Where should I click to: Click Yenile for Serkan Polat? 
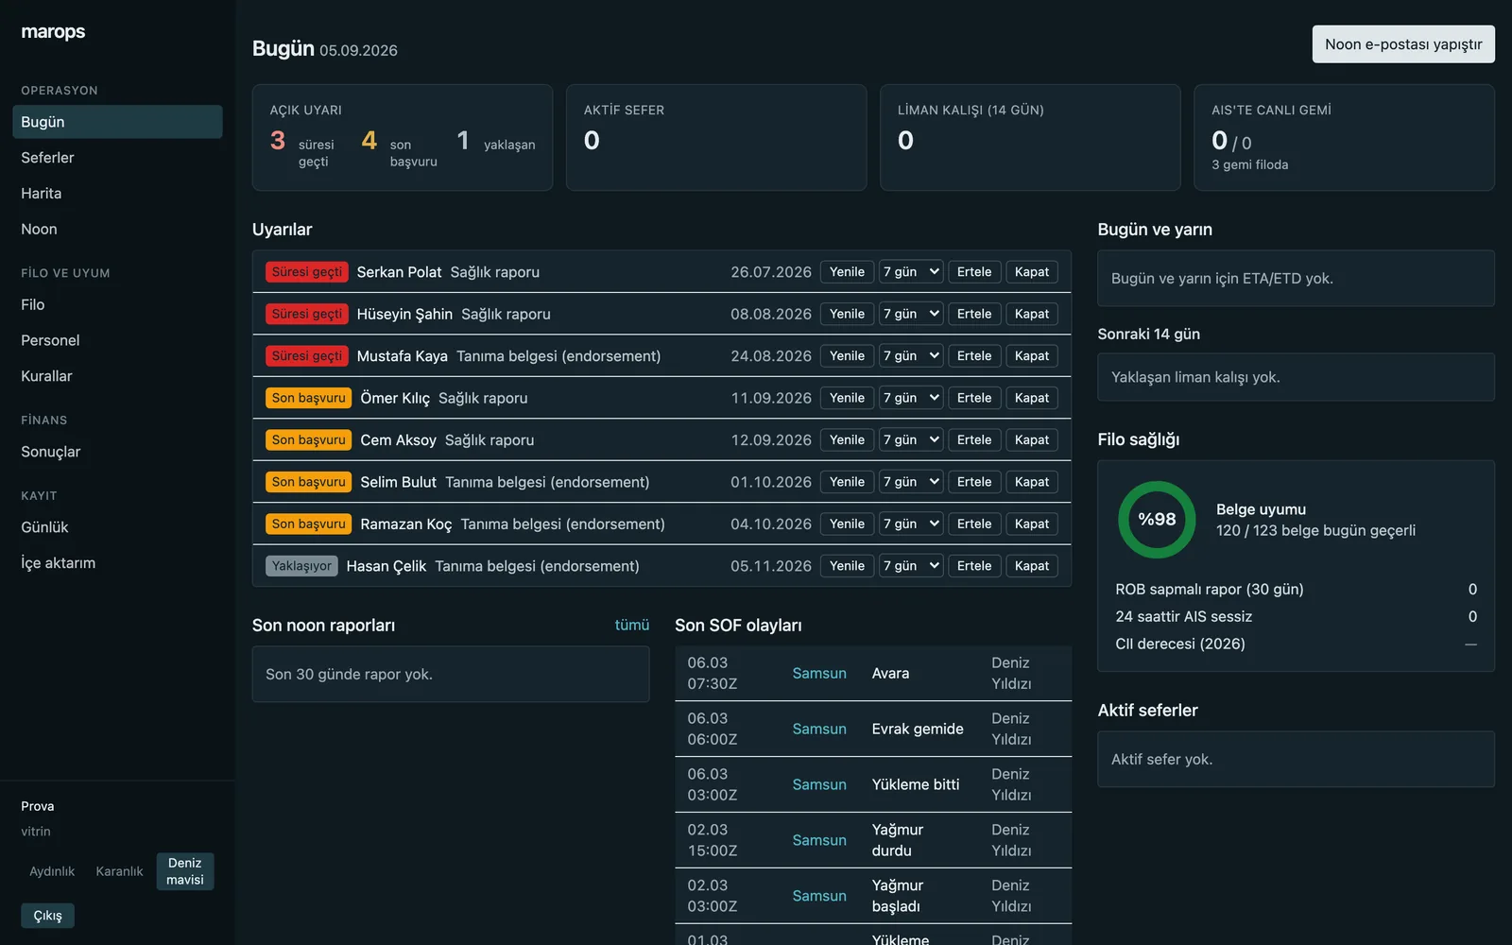[x=847, y=272]
